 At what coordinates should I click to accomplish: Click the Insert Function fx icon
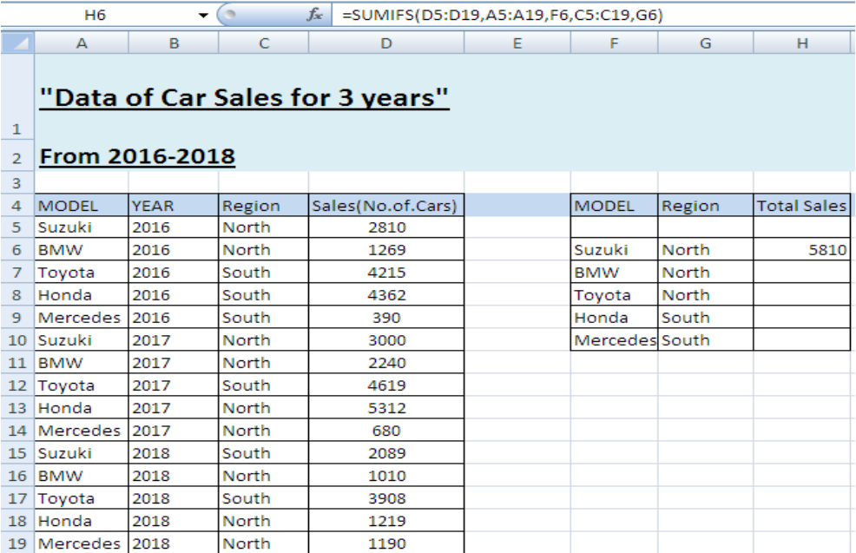315,15
